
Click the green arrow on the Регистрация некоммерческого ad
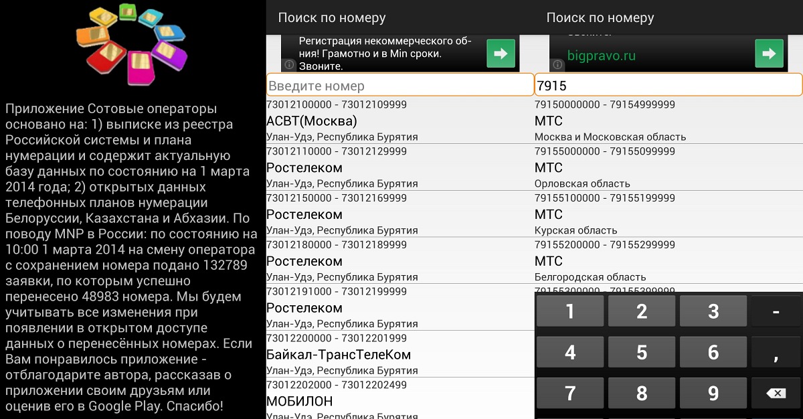coord(501,54)
